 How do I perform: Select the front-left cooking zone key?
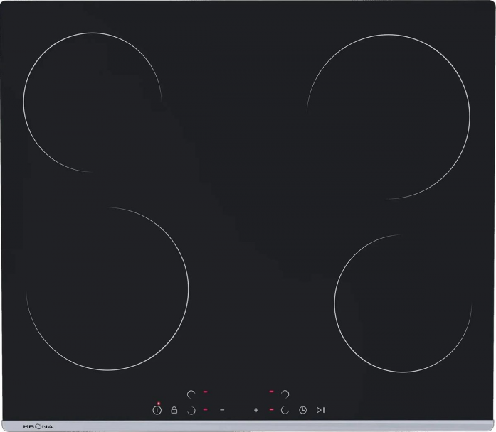pos(191,411)
